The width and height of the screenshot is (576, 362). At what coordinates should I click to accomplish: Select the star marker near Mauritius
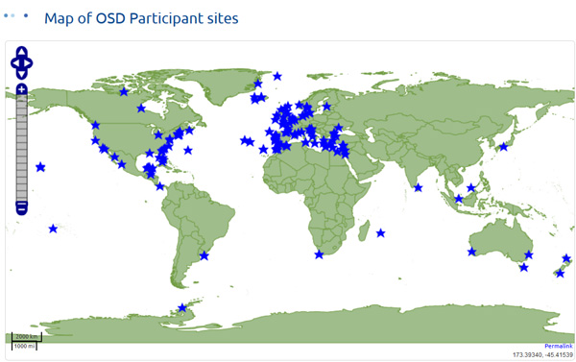(380, 233)
